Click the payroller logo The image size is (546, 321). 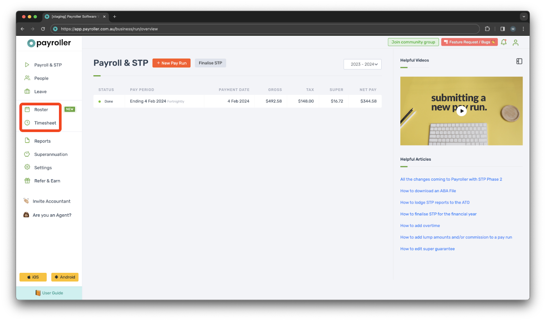(x=49, y=43)
